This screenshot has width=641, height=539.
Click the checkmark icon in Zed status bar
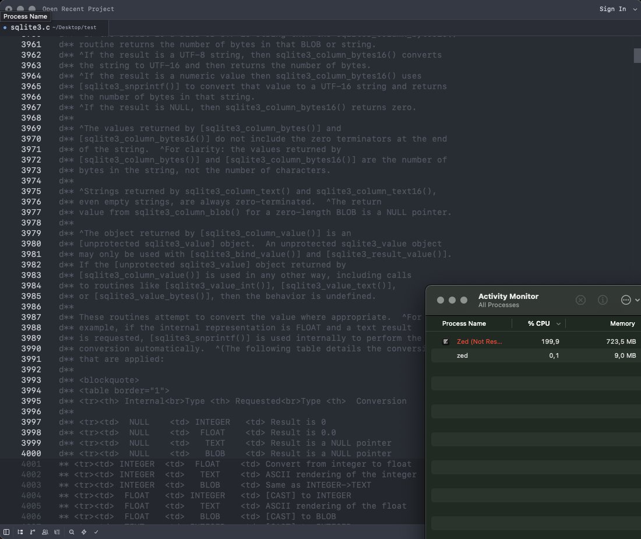[x=96, y=531]
